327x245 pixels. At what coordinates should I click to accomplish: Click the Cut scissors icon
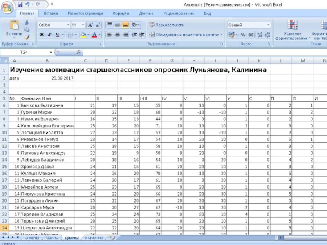tap(27, 22)
